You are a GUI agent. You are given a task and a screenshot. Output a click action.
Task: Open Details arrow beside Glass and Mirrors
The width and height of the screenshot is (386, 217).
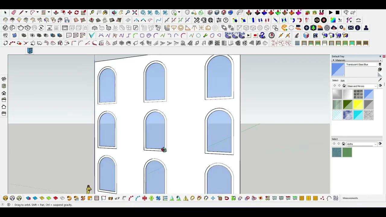pos(380,86)
